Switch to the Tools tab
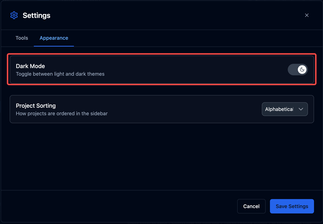Viewport: 323px width, 224px height. point(22,38)
